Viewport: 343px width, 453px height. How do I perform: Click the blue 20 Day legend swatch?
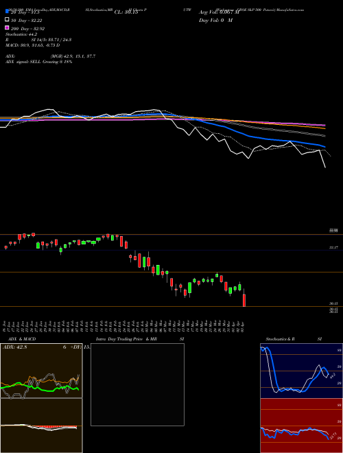[x=7, y=12]
